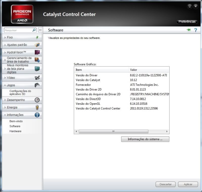The width and height of the screenshot is (202, 192).
Task: Select the Versão do Catalyst row
Action: (122, 80)
